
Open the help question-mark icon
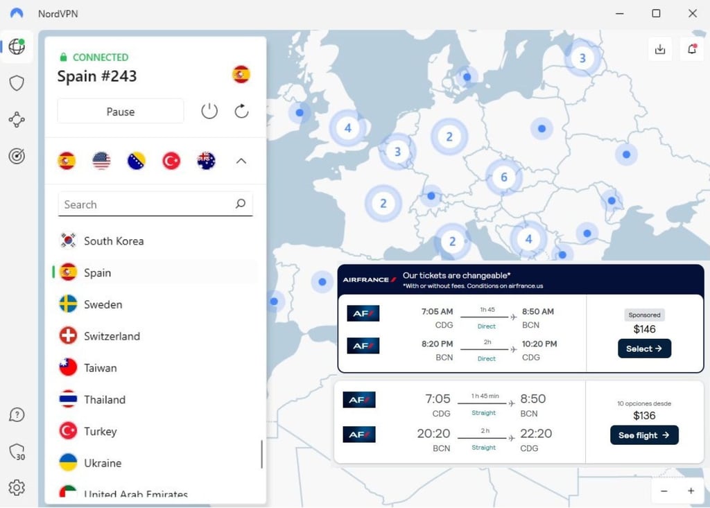[17, 414]
